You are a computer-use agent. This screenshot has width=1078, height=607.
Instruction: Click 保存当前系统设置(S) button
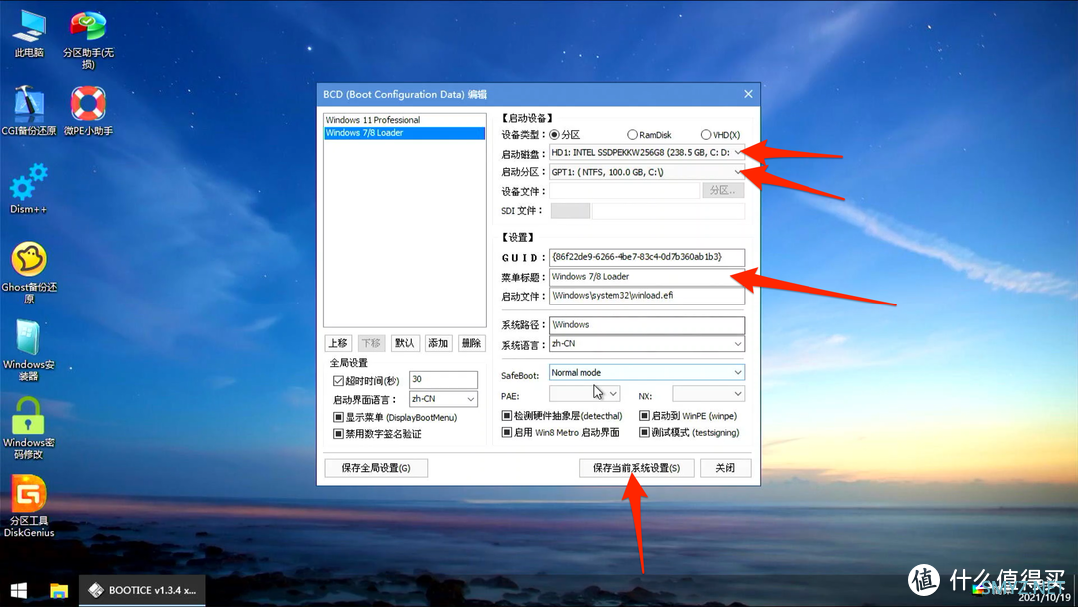636,468
